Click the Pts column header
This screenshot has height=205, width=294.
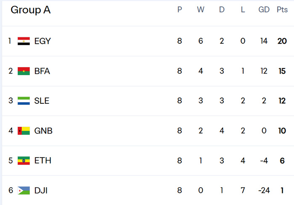point(282,10)
